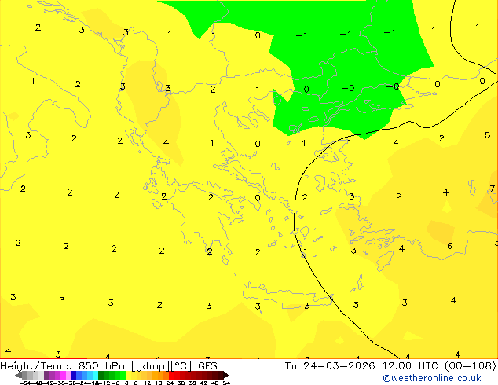The height and width of the screenshot is (385, 498).
Task: Click the '-54' legend scale label
Action: pyautogui.click(x=25, y=383)
